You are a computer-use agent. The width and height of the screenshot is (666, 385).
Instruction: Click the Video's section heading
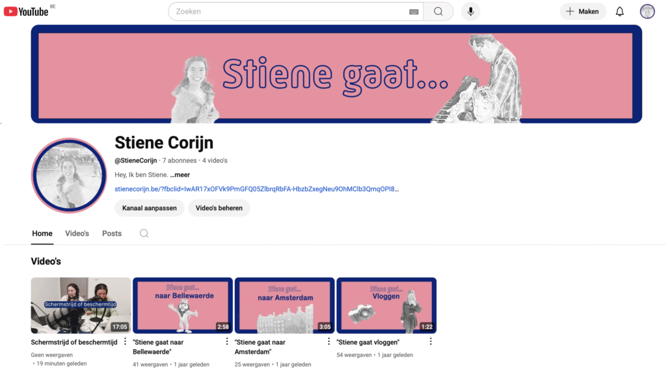(46, 261)
